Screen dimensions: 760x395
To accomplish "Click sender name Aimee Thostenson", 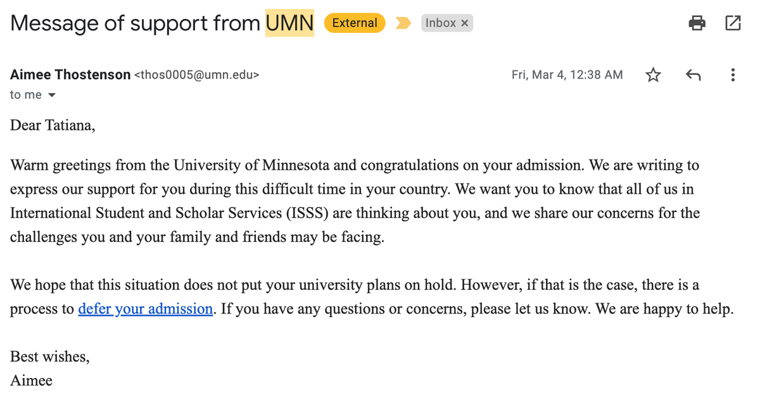I will [70, 75].
